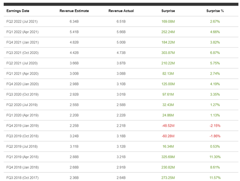Click the 6.51B revenue actual value
240x181 pixels.
point(121,22)
